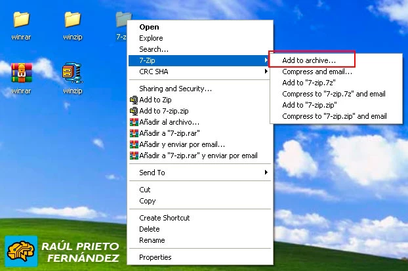
Task: Open the winzip folder icon on desktop
Action: tap(72, 21)
